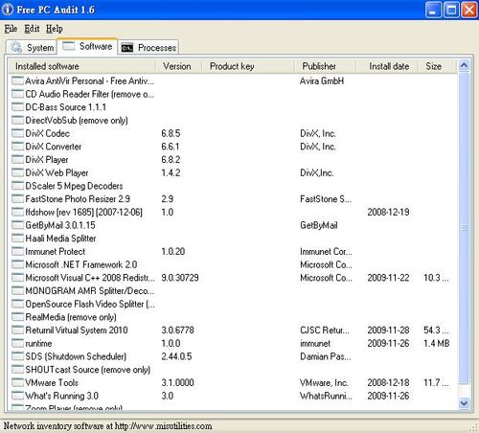Click the window icon on Software tab
This screenshot has height=433, width=479.
click(69, 46)
